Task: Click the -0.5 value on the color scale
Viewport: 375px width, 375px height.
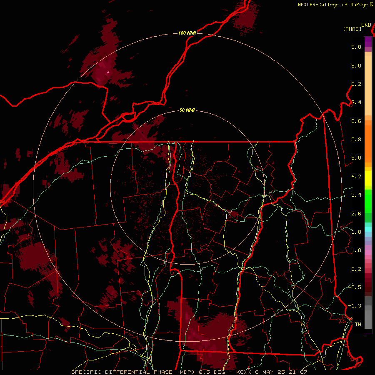Action: tap(355, 287)
